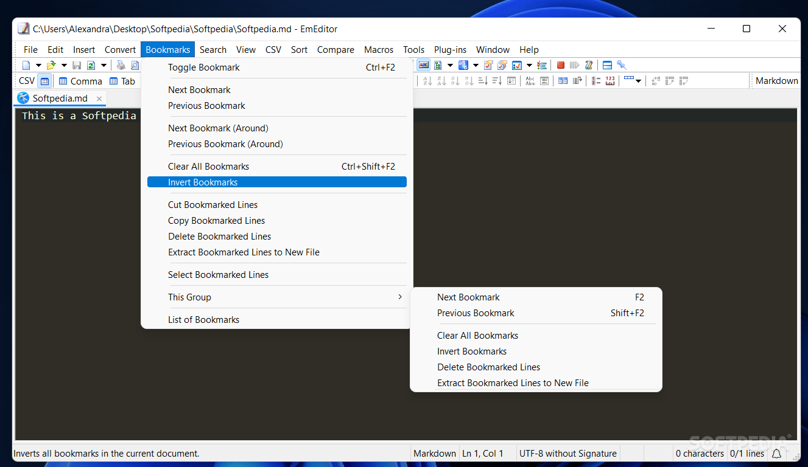Open the Compare menu
Image resolution: width=808 pixels, height=467 pixels.
coord(335,50)
